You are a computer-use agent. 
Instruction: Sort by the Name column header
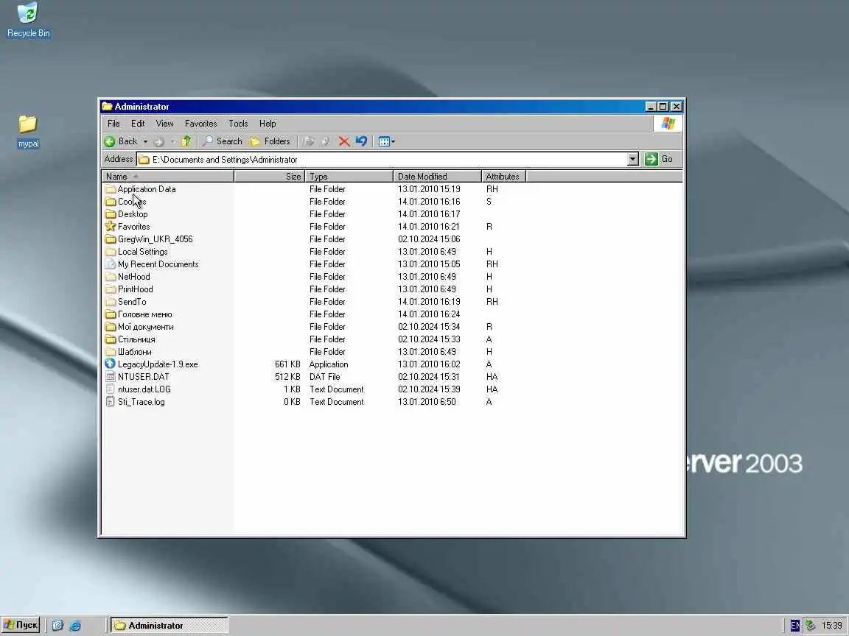168,177
